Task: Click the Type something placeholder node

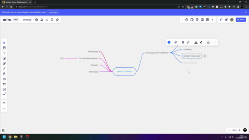Action: (190, 63)
